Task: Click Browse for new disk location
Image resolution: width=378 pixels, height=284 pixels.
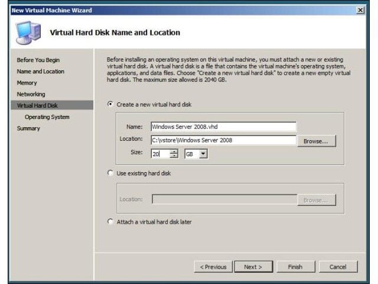Action: [317, 141]
